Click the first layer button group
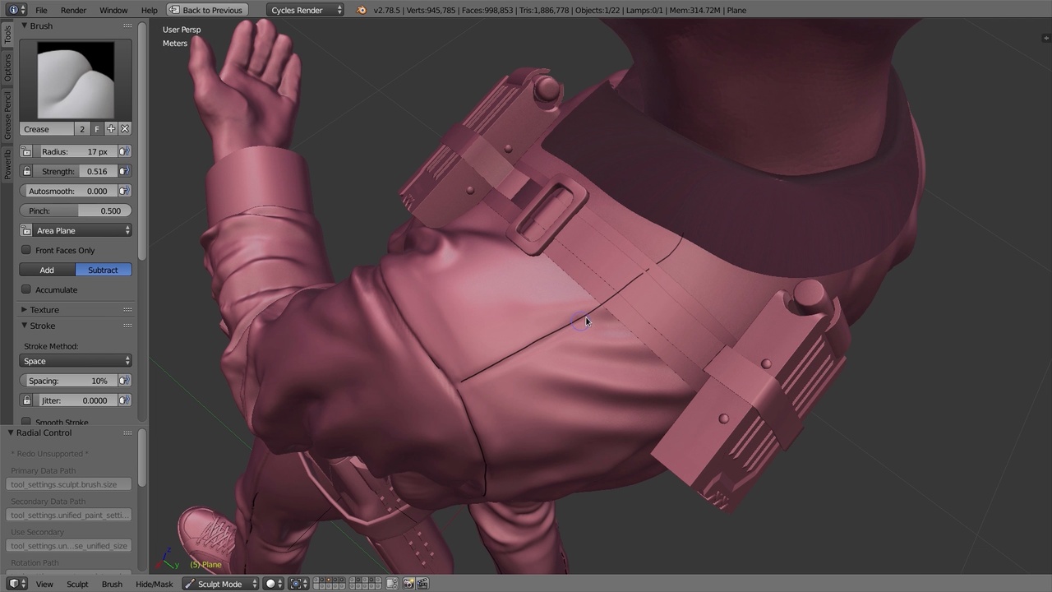The height and width of the screenshot is (592, 1052). click(330, 584)
